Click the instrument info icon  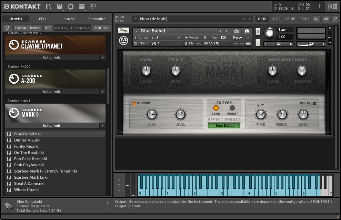[247, 31]
